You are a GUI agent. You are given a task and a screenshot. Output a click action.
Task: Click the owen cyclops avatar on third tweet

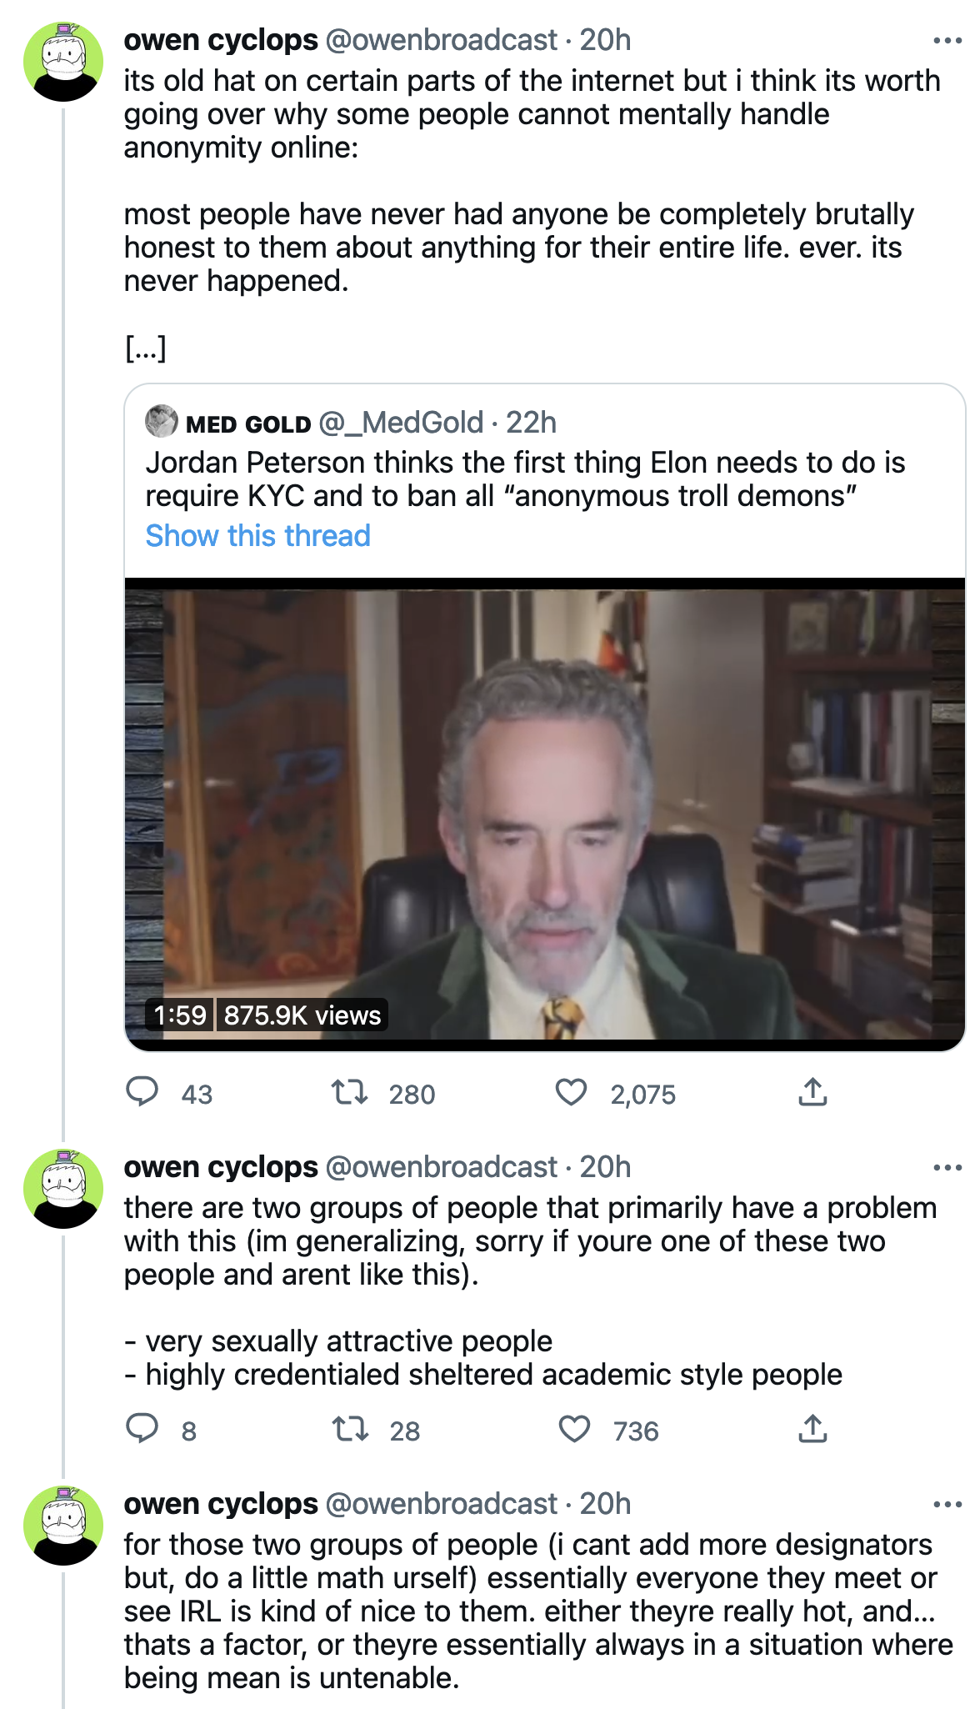[x=63, y=1525]
